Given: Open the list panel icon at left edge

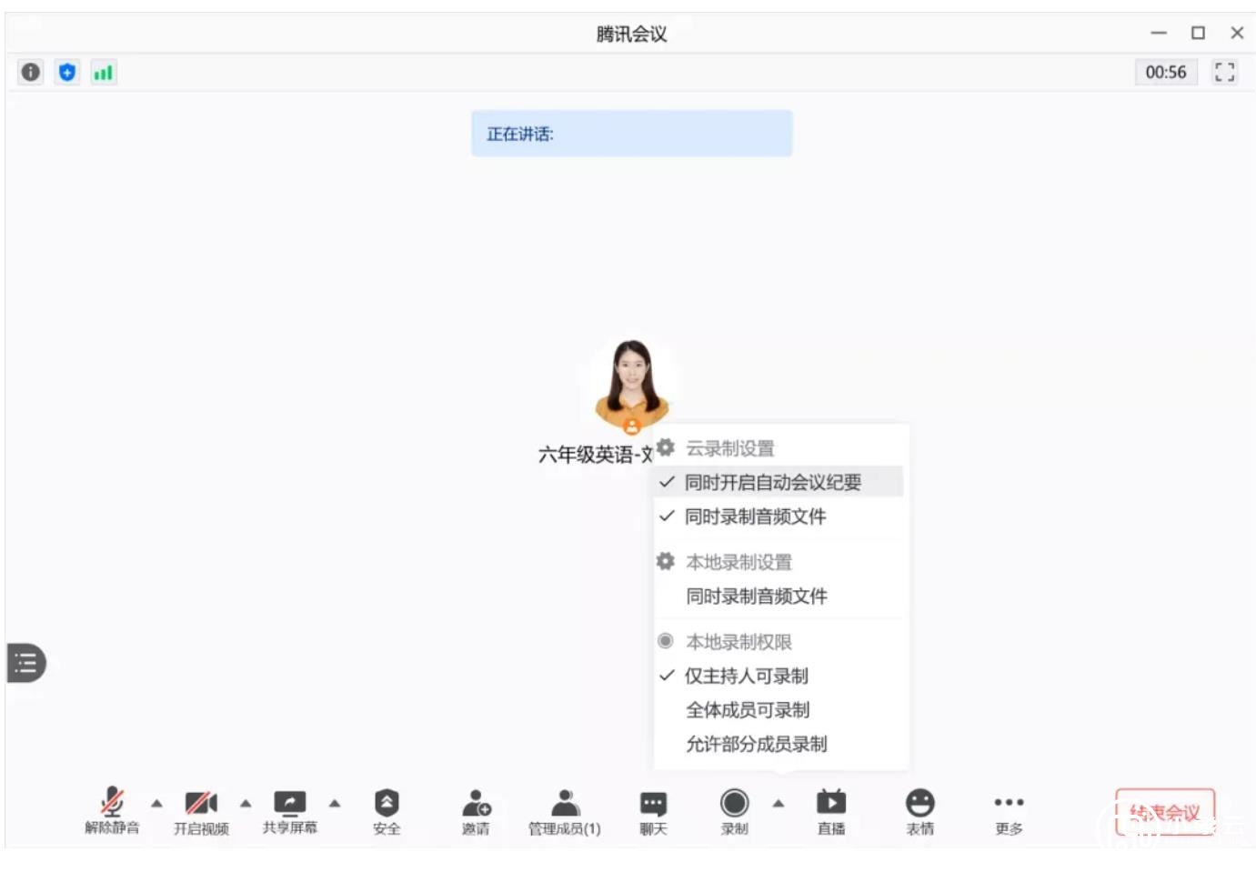Looking at the screenshot, I should coord(26,663).
